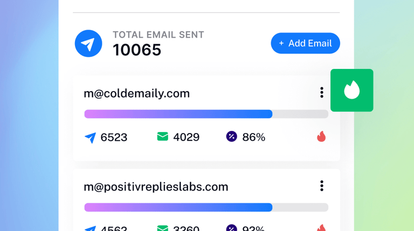Click the 86% rate value

[x=254, y=137]
